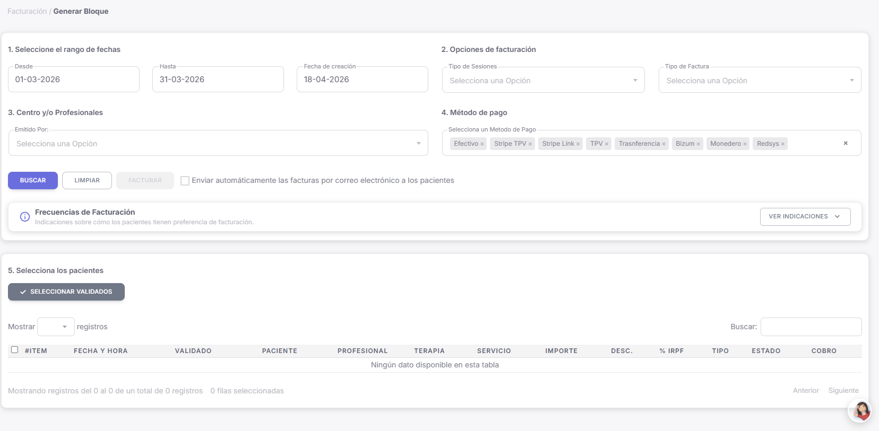This screenshot has width=879, height=431.
Task: Expand the Emitido Por dropdown
Action: point(218,144)
